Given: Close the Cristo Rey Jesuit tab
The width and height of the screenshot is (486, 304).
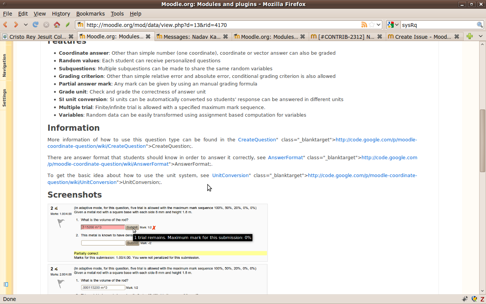Looking at the screenshot, I should pyautogui.click(x=71, y=36).
